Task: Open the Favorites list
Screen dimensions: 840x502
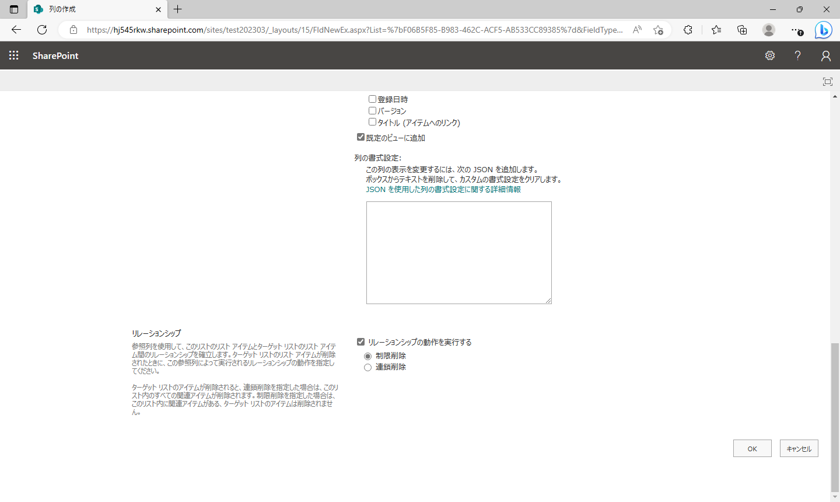Action: point(716,30)
